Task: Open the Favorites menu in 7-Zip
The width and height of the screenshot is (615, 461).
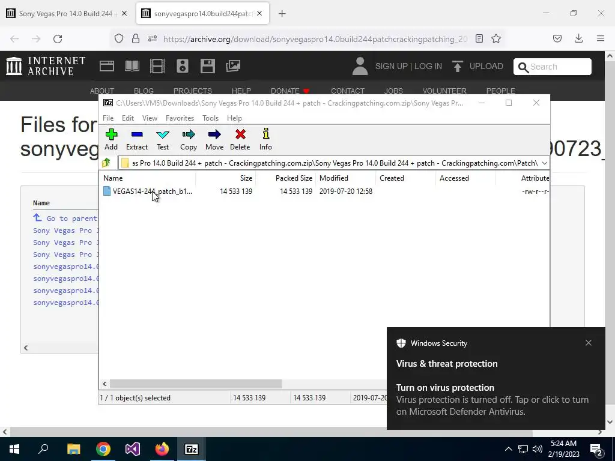Action: [x=180, y=118]
